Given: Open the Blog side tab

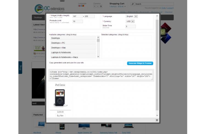Looking at the screenshot, I should (20, 68).
